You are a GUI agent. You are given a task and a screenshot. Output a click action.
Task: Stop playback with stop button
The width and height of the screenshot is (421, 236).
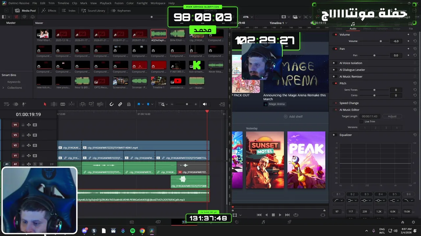click(x=273, y=215)
